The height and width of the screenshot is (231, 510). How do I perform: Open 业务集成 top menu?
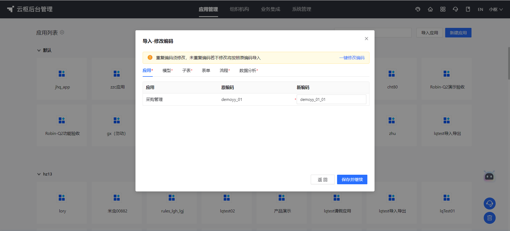tap(270, 9)
